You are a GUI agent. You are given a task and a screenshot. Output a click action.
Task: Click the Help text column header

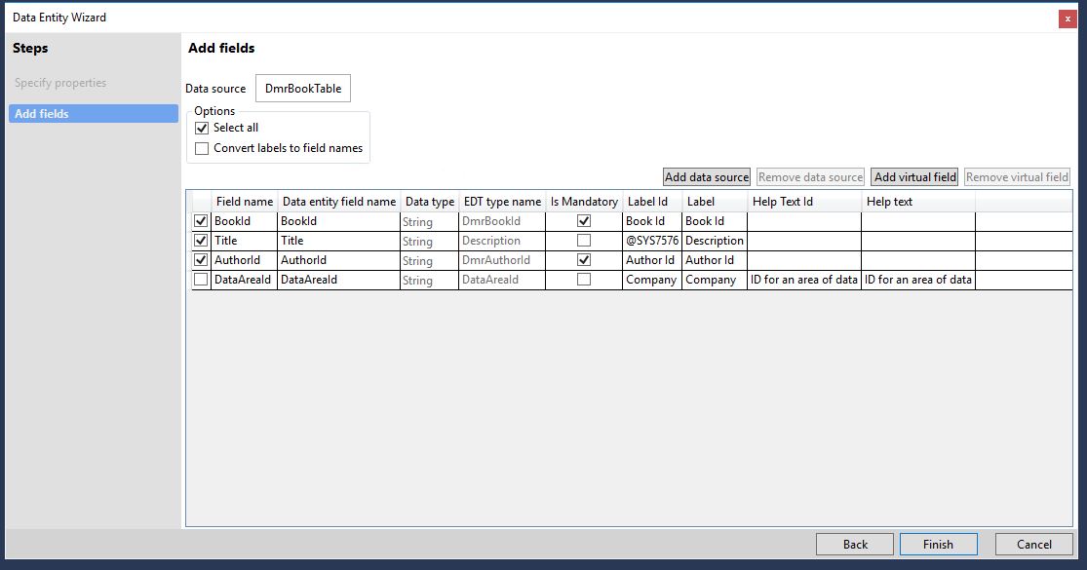click(x=917, y=202)
